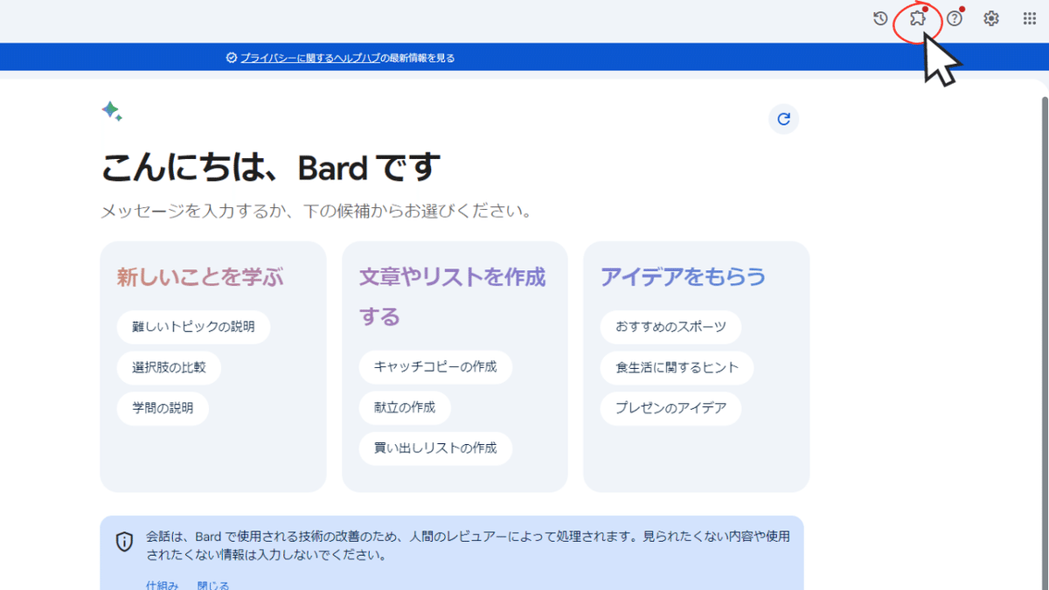1049x590 pixels.
Task: Select 選択肢の比較 suggestion chip
Action: coord(169,367)
